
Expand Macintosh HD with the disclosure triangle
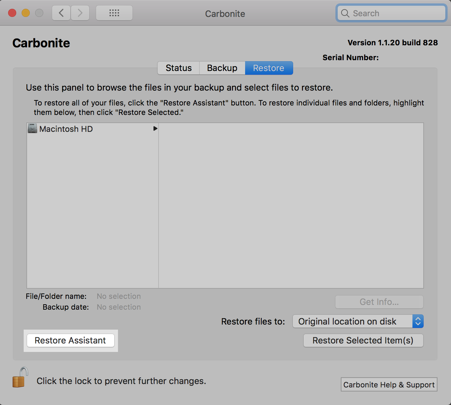point(155,129)
